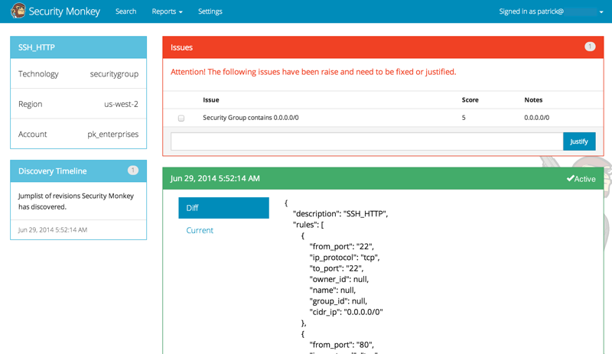Image resolution: width=612 pixels, height=354 pixels.
Task: Switch to the Current tab
Action: (200, 230)
